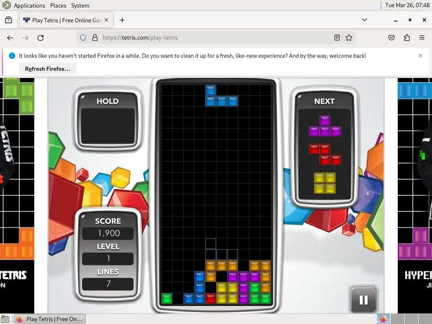Screen dimensions: 432x324
Task: Select the Play Tetris browser tab
Action: [x=66, y=20]
